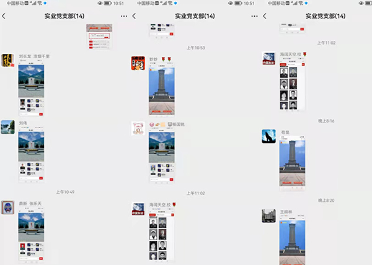
Task: Open 刘长龙's profile avatar
Action: 7,61
